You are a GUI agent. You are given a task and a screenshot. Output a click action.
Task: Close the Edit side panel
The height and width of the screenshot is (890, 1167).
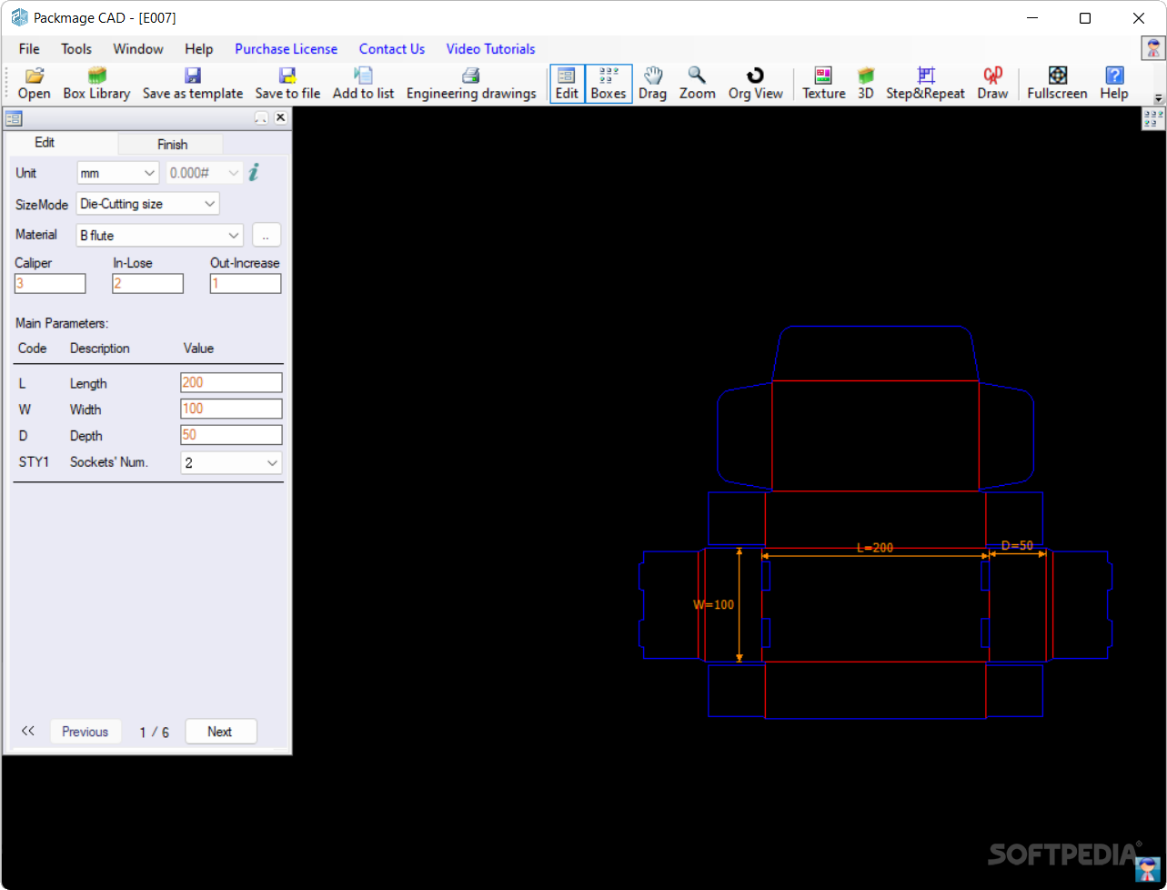[280, 117]
